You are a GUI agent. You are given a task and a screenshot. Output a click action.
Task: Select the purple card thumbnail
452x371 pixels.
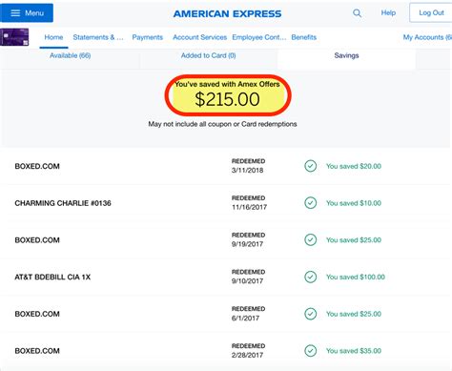14,37
